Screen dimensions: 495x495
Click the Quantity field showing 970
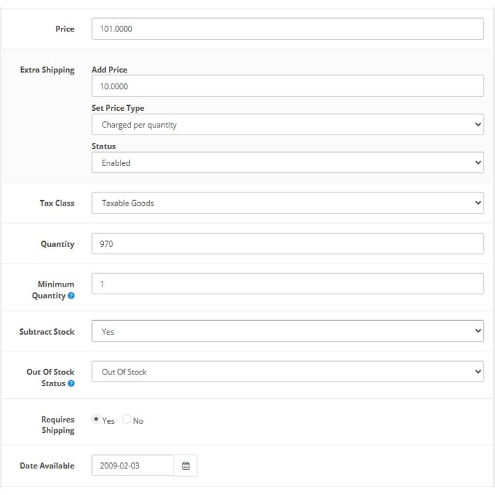[x=288, y=243]
